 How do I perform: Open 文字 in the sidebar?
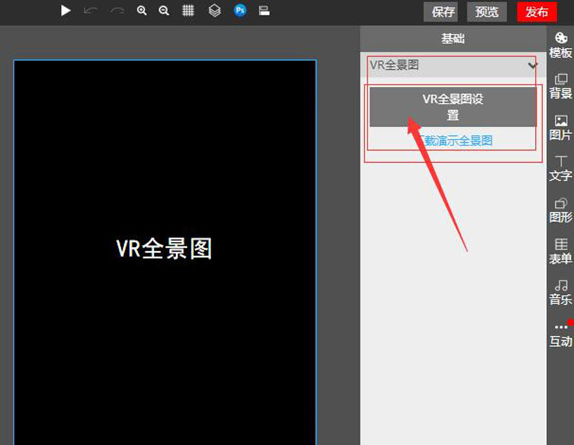point(561,169)
